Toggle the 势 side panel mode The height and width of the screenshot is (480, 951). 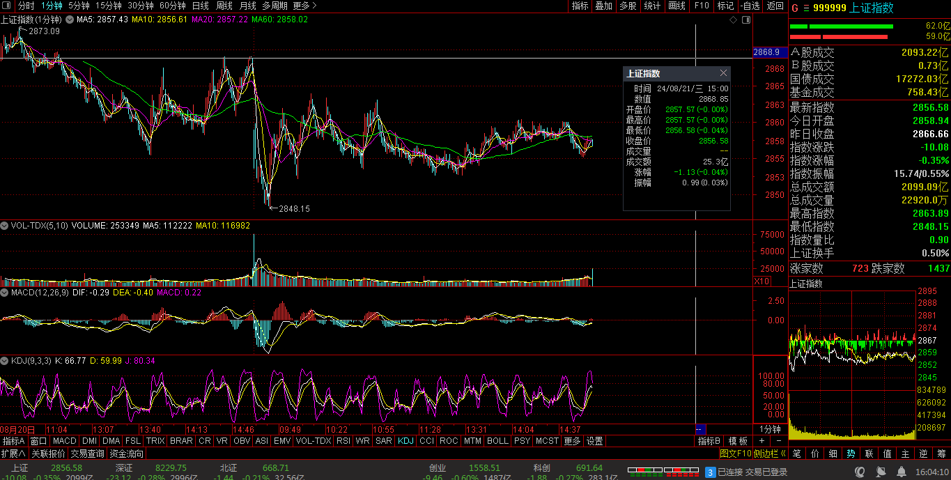tap(851, 453)
